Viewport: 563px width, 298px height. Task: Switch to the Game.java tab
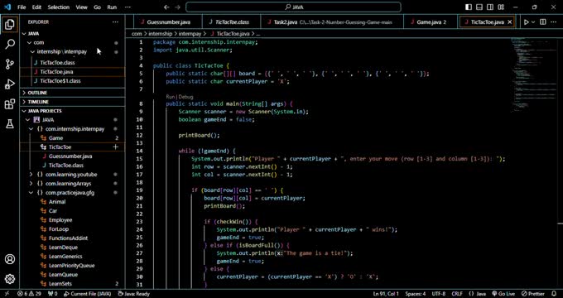(x=431, y=22)
